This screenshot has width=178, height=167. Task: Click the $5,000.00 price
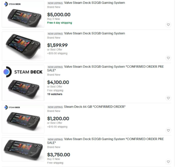pos(59,14)
